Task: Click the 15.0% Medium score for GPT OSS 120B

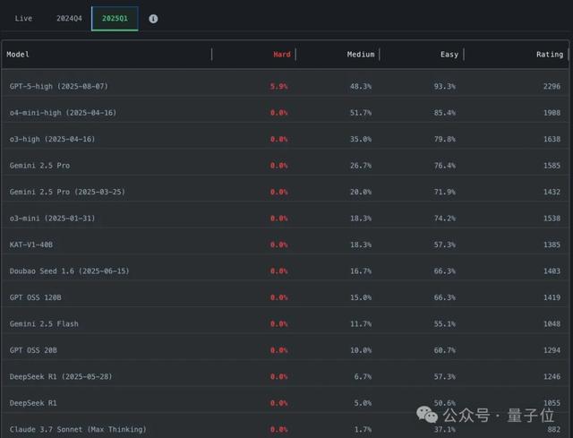Action: 361,297
